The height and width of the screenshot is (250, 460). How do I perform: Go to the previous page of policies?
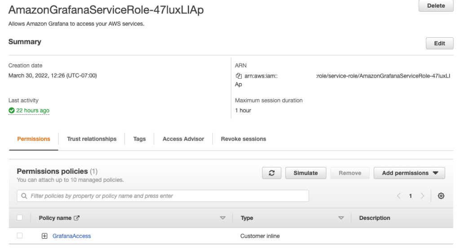point(399,196)
